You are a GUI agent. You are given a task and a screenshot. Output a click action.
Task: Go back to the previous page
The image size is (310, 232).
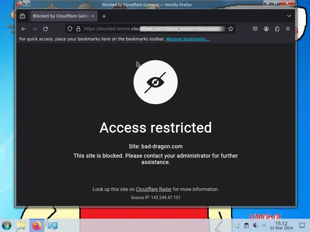coord(24,29)
